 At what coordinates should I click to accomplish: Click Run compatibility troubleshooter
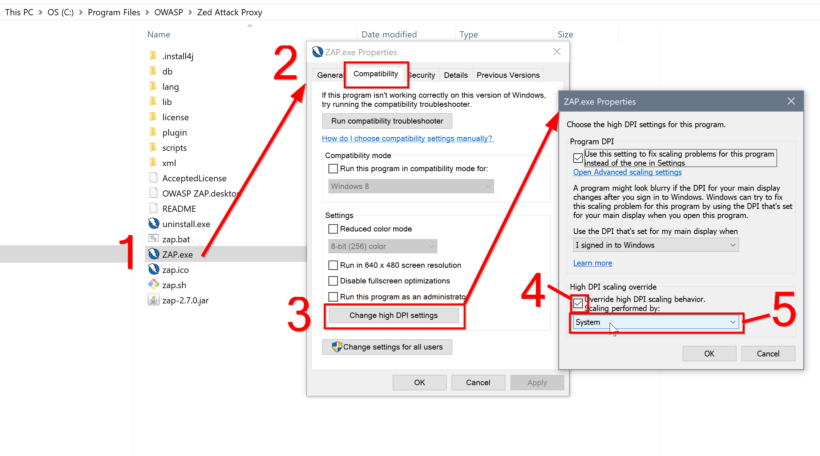pyautogui.click(x=387, y=121)
